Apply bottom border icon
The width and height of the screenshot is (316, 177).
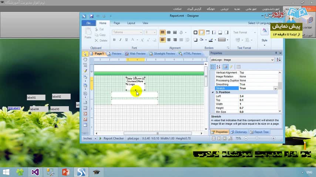click(220, 32)
